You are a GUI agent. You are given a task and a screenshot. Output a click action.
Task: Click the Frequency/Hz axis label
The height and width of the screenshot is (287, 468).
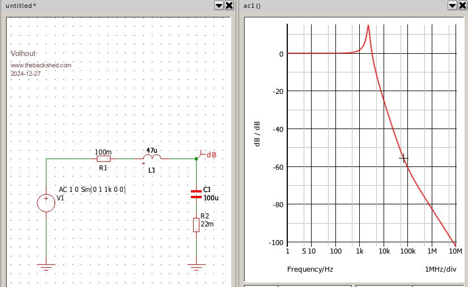(310, 269)
